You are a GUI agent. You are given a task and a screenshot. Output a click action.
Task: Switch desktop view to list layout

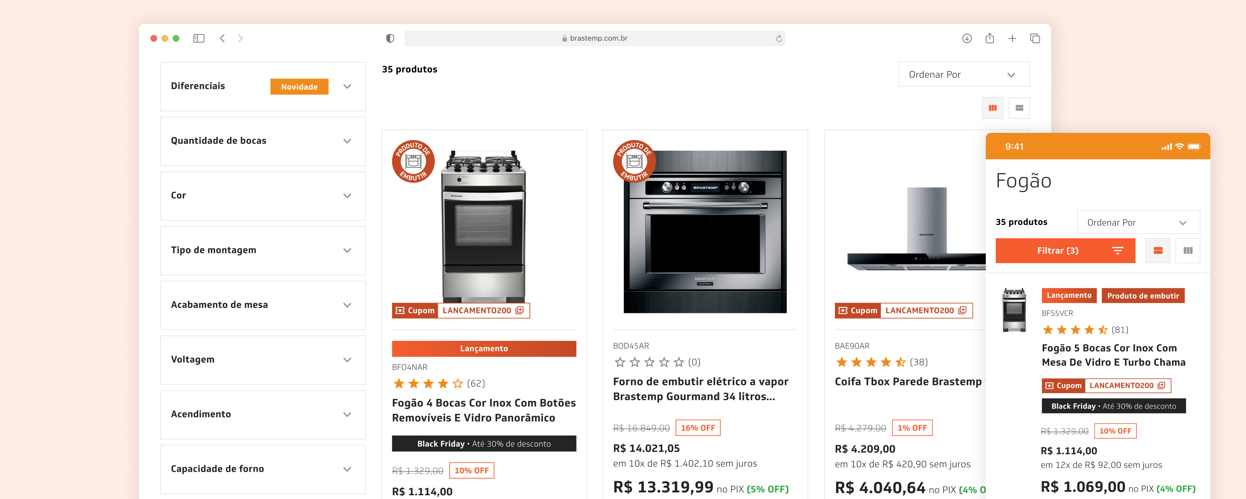(1019, 108)
